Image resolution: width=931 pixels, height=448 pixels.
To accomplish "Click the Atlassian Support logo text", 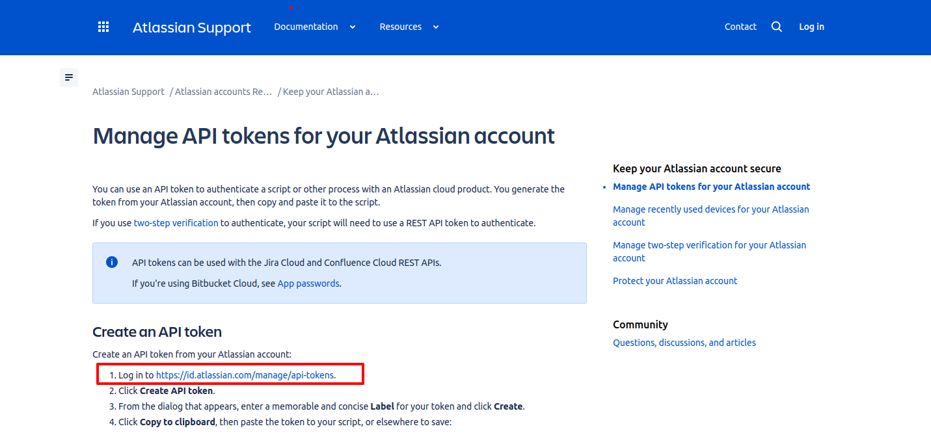I will click(192, 27).
